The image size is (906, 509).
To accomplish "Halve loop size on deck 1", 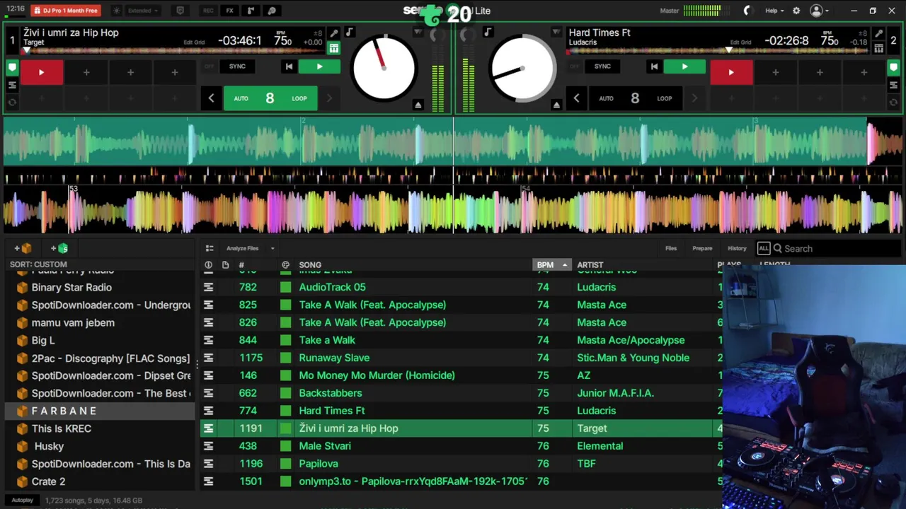I will (211, 98).
